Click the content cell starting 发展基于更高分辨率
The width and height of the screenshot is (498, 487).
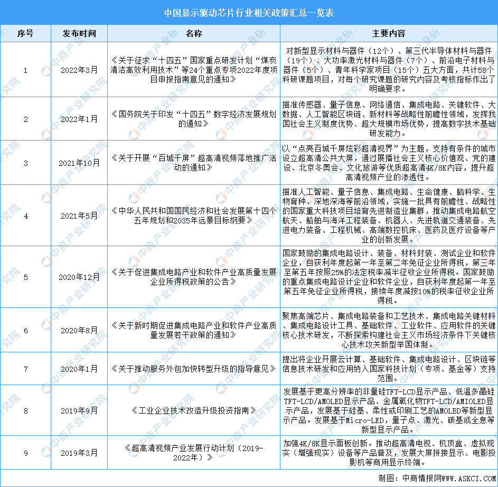pyautogui.click(x=389, y=411)
